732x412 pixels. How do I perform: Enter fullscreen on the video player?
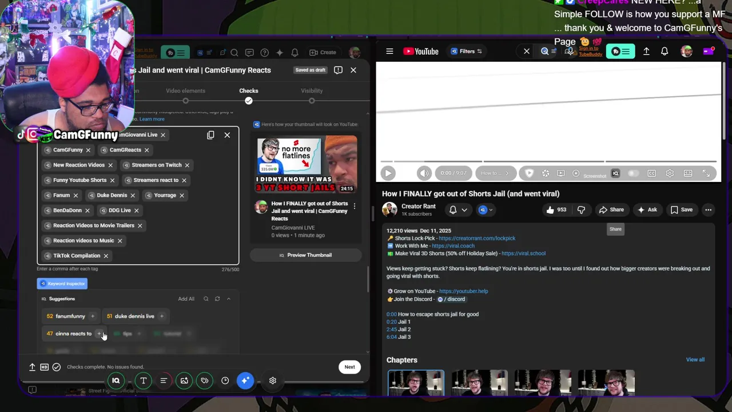tap(706, 173)
